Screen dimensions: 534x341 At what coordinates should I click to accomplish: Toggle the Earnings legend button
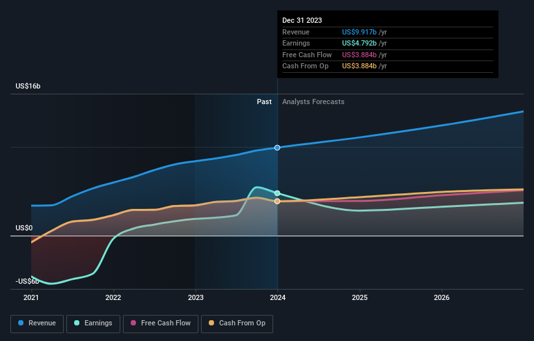(x=93, y=323)
